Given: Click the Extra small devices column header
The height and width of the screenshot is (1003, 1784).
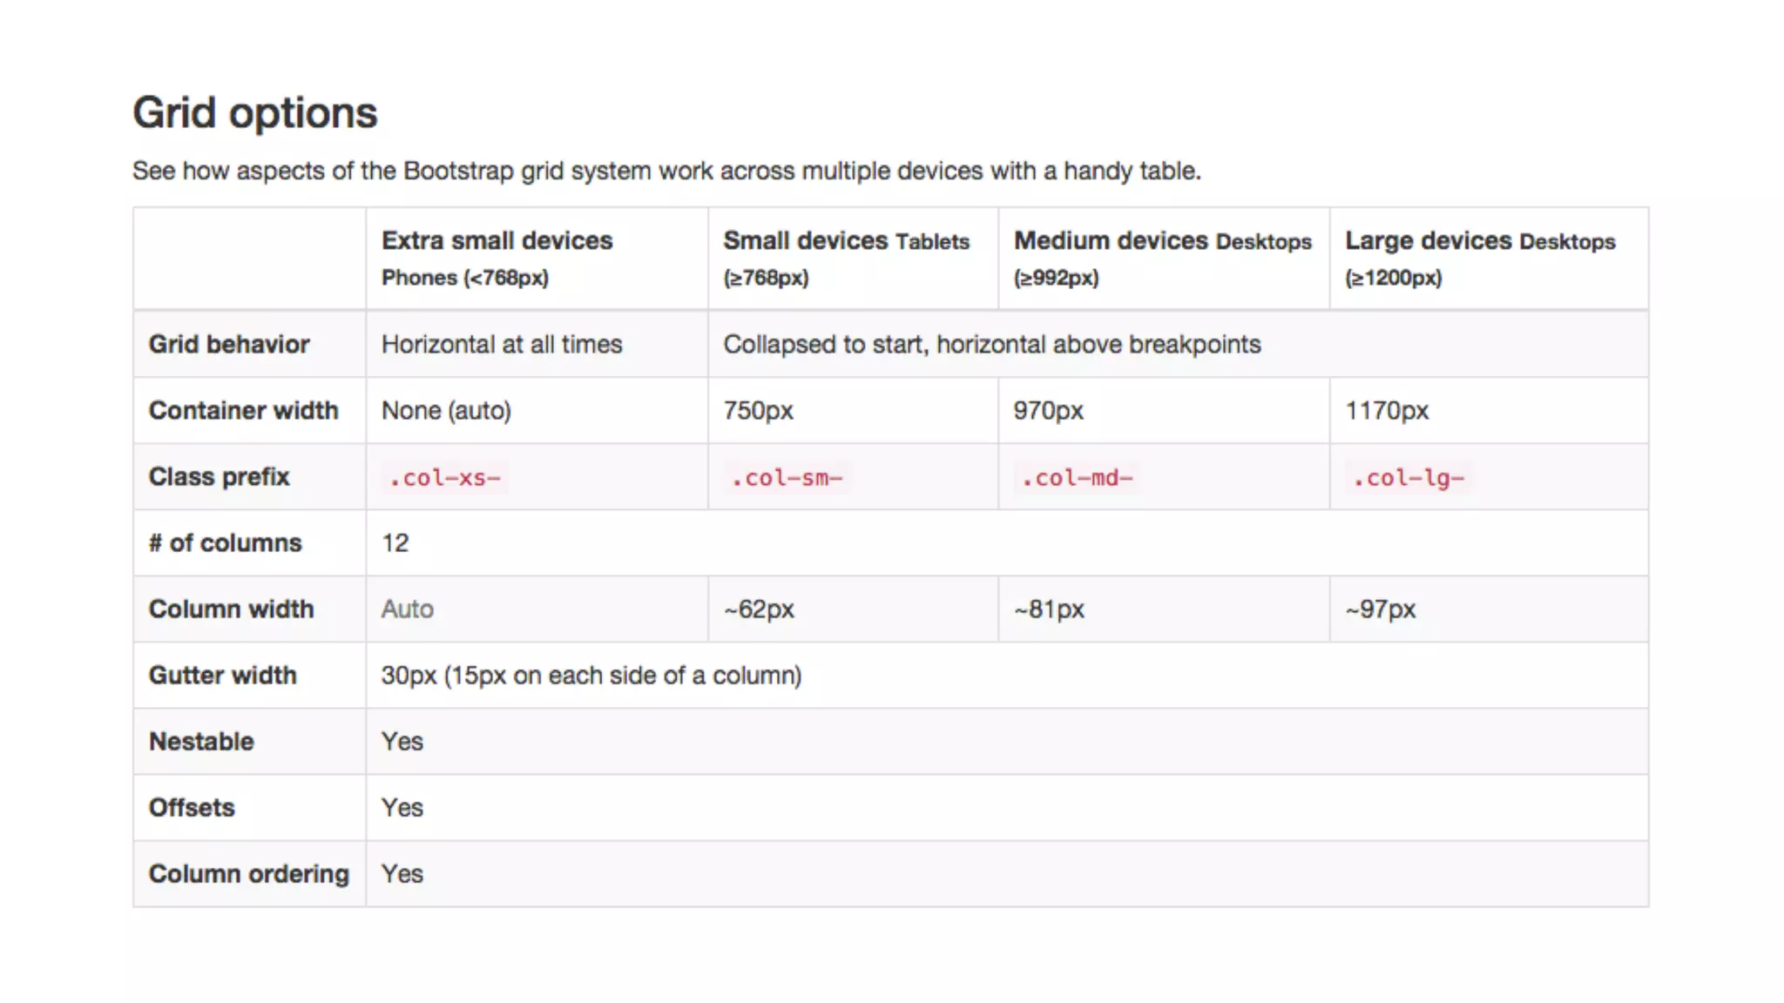Looking at the screenshot, I should point(497,258).
